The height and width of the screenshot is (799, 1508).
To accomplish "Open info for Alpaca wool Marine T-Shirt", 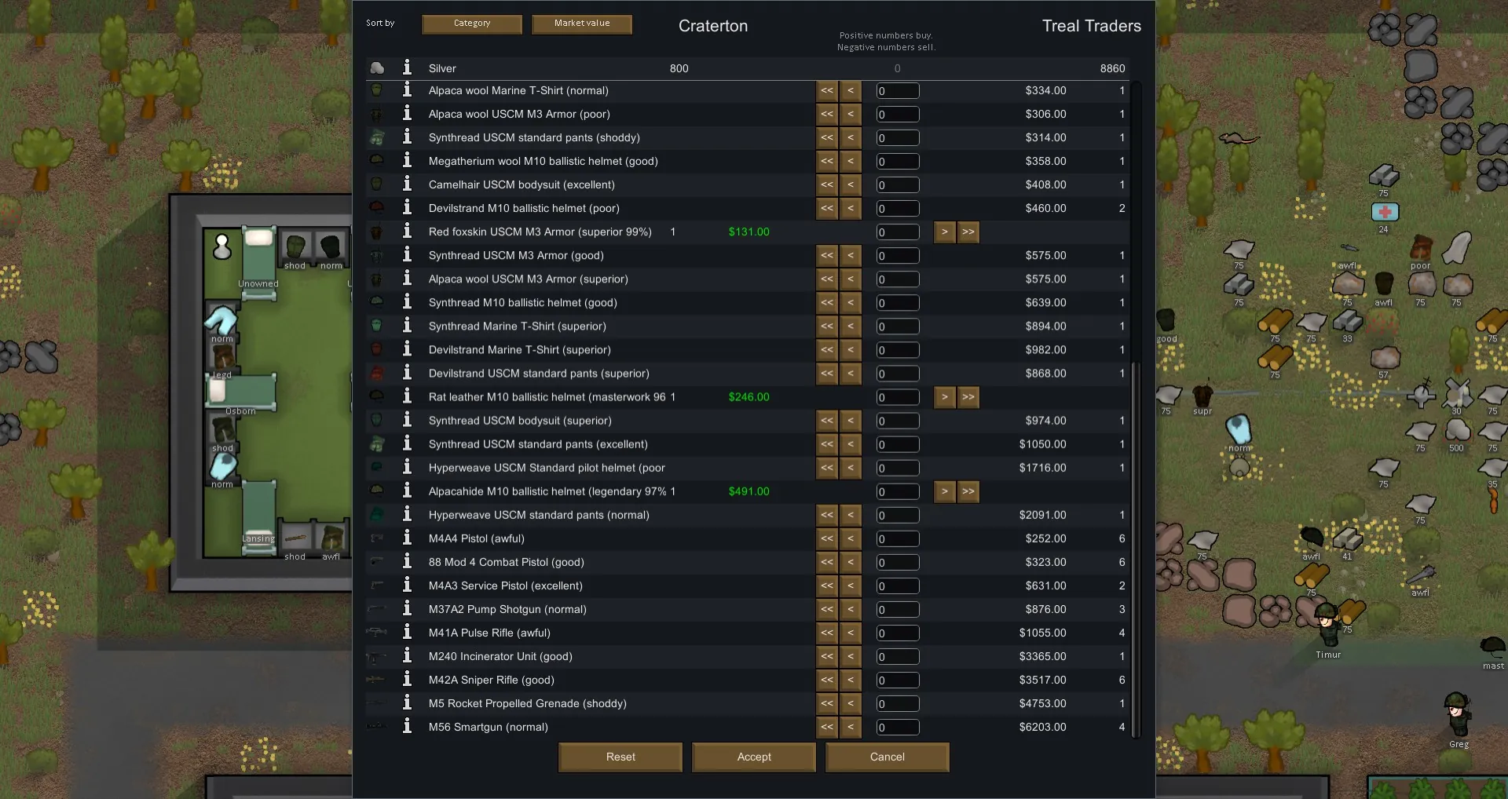I will [407, 90].
